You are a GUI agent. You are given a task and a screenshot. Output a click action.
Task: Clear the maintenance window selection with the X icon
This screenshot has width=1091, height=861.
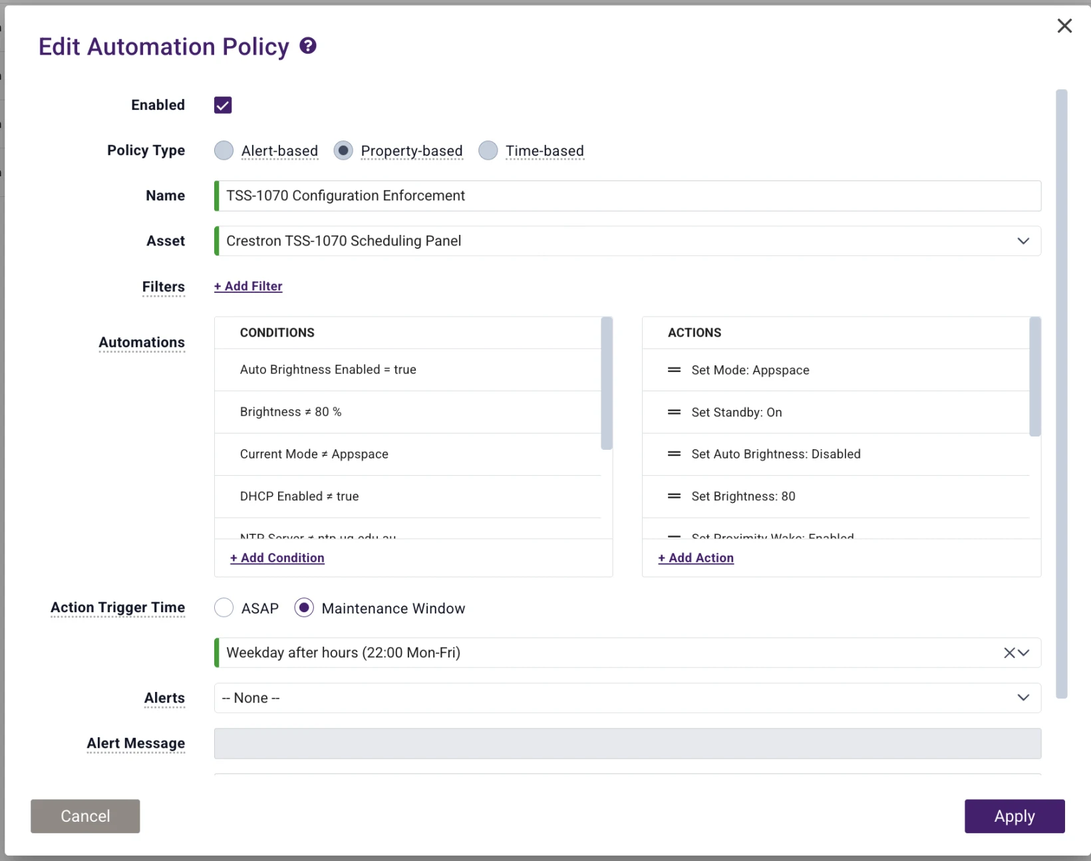tap(1009, 653)
